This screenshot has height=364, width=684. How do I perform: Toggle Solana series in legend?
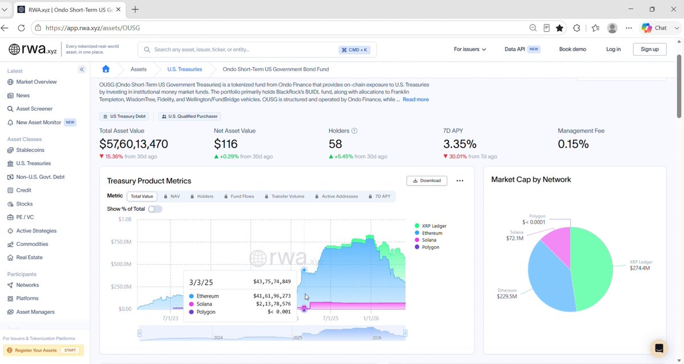425,240
